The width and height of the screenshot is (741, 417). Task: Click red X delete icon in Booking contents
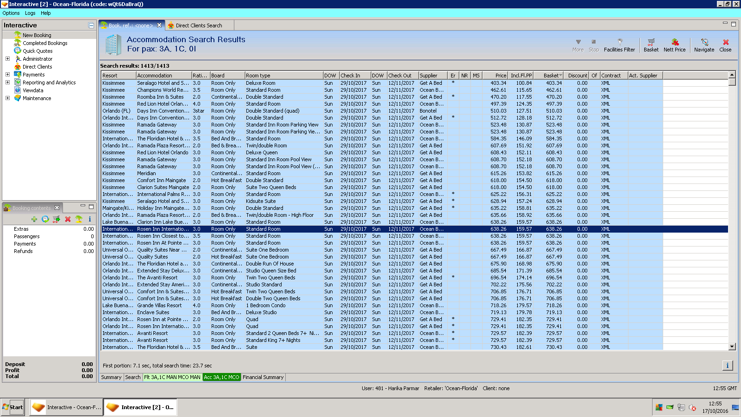click(68, 219)
